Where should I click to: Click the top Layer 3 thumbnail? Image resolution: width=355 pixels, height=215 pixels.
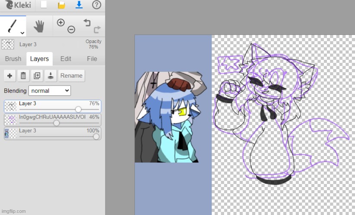coord(11,106)
